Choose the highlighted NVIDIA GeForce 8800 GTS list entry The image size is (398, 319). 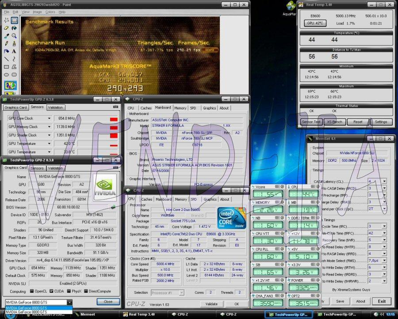click(39, 308)
